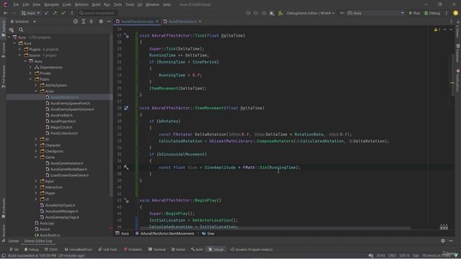Open the UnrealBuildTool tool window

(78, 250)
